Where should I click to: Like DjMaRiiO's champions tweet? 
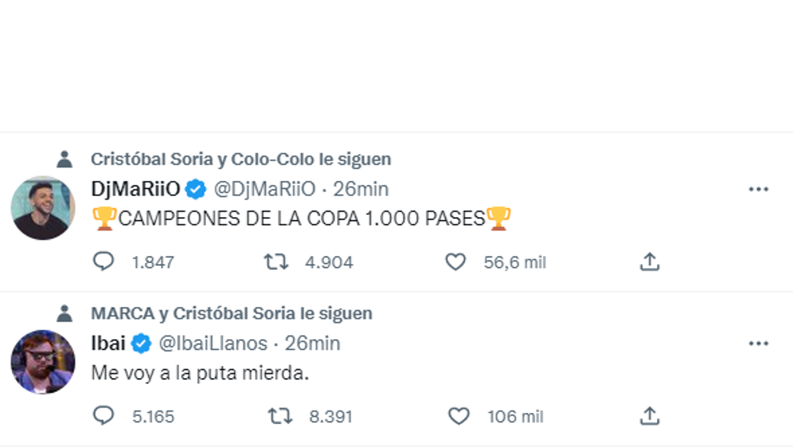tap(455, 263)
